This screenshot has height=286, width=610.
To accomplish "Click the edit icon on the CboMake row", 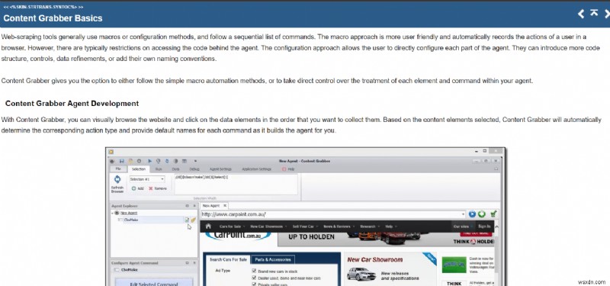I will pyautogui.click(x=187, y=220).
